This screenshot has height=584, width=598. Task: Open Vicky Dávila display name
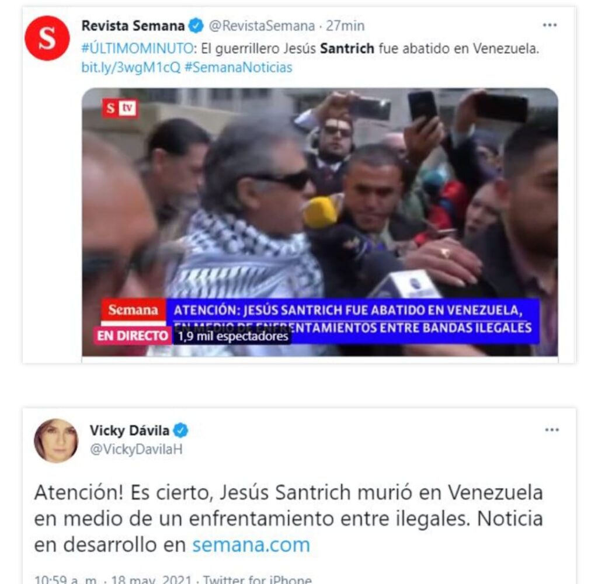129,430
